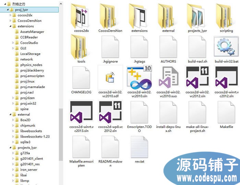
Task: Collapse the external tree node
Action: (10, 114)
